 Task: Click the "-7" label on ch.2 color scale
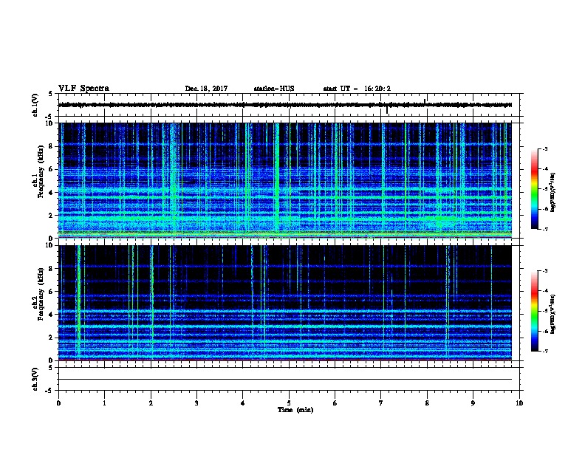point(544,351)
